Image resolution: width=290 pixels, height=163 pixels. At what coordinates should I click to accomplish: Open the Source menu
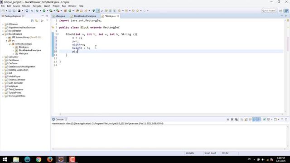(x=16, y=6)
